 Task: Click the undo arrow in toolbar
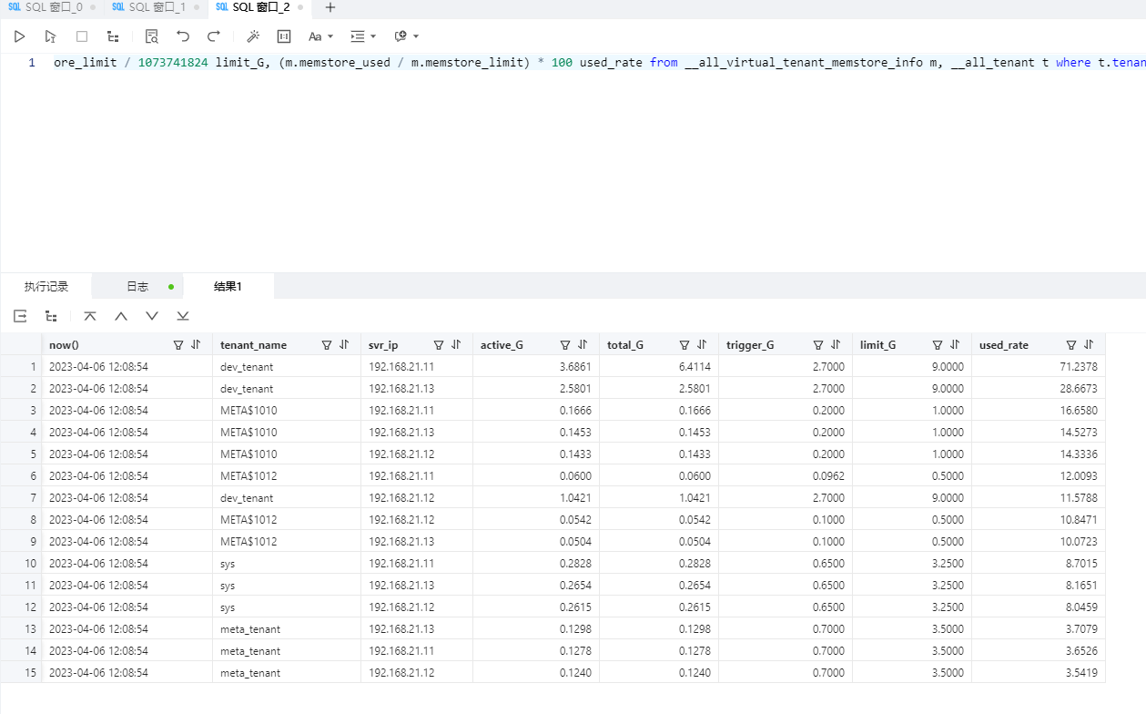coord(183,36)
